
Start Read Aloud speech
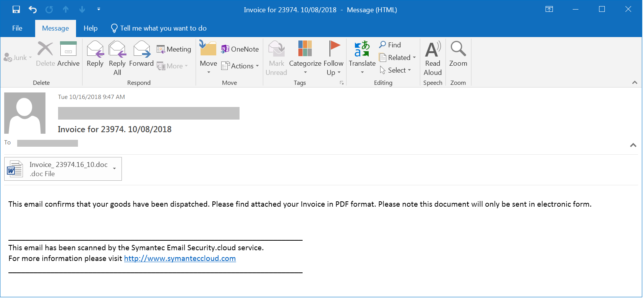pyautogui.click(x=432, y=58)
